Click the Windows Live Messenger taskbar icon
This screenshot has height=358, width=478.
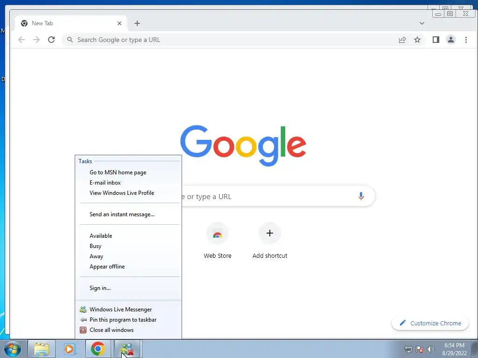(x=127, y=349)
